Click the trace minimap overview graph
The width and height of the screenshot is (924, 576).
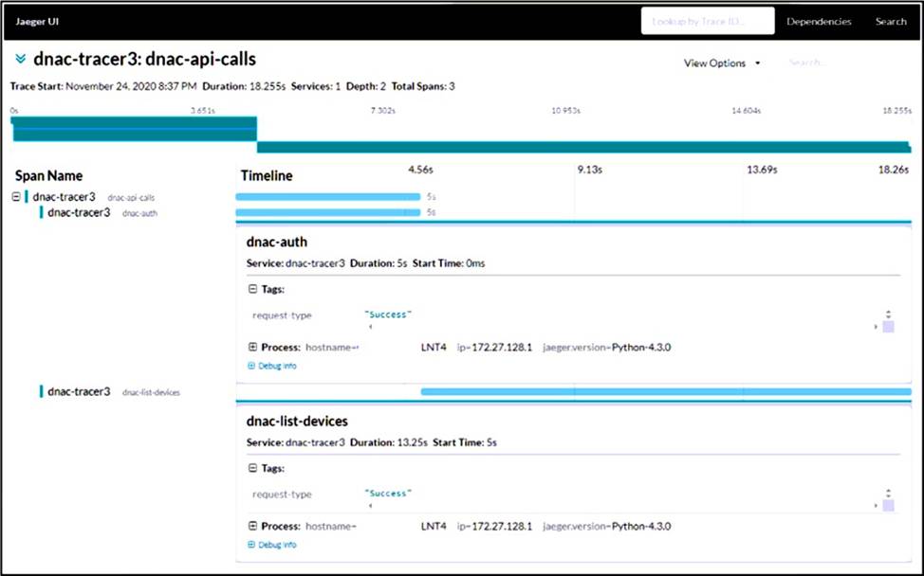coord(461,135)
